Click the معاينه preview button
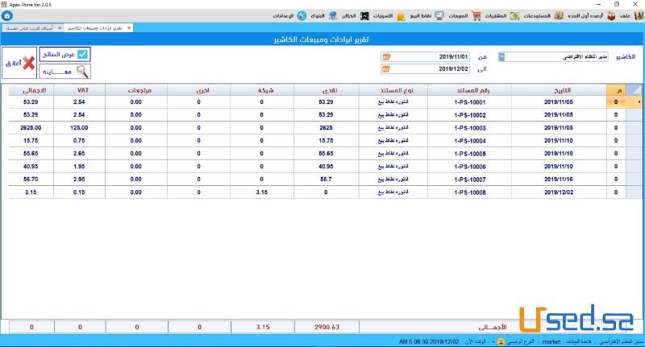The width and height of the screenshot is (645, 347). (65, 71)
